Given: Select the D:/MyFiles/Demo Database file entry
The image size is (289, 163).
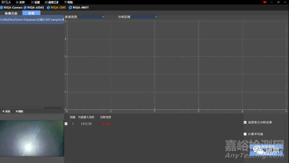Looking at the screenshot, I should [x=32, y=20].
